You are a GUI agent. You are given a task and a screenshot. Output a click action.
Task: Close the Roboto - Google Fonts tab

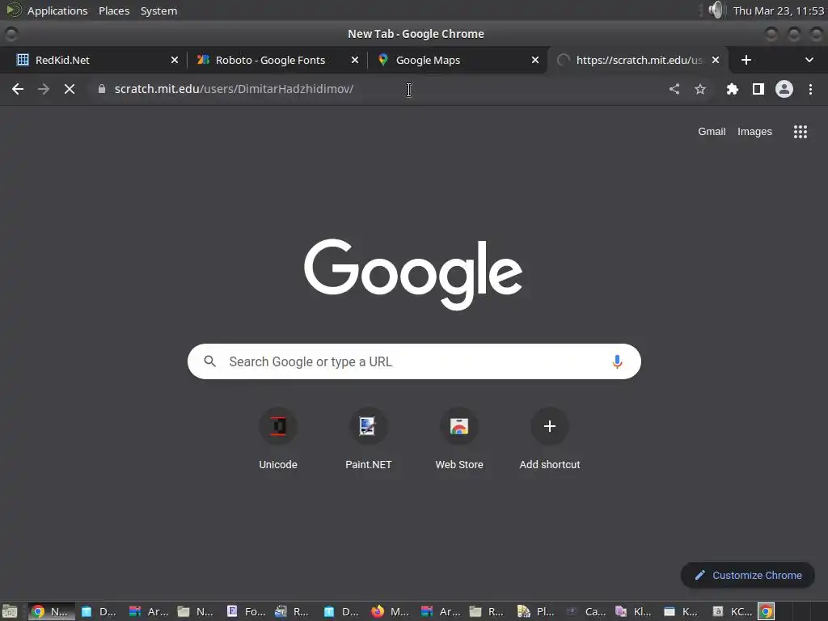(x=355, y=60)
